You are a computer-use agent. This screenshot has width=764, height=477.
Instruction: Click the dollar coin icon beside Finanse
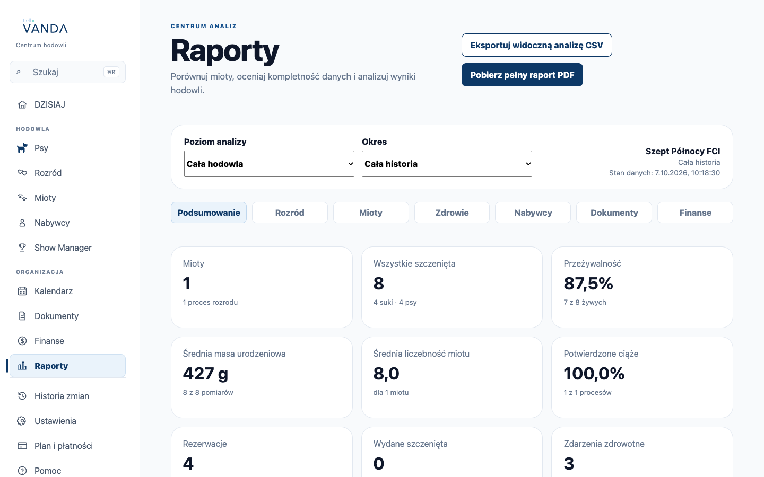click(22, 341)
